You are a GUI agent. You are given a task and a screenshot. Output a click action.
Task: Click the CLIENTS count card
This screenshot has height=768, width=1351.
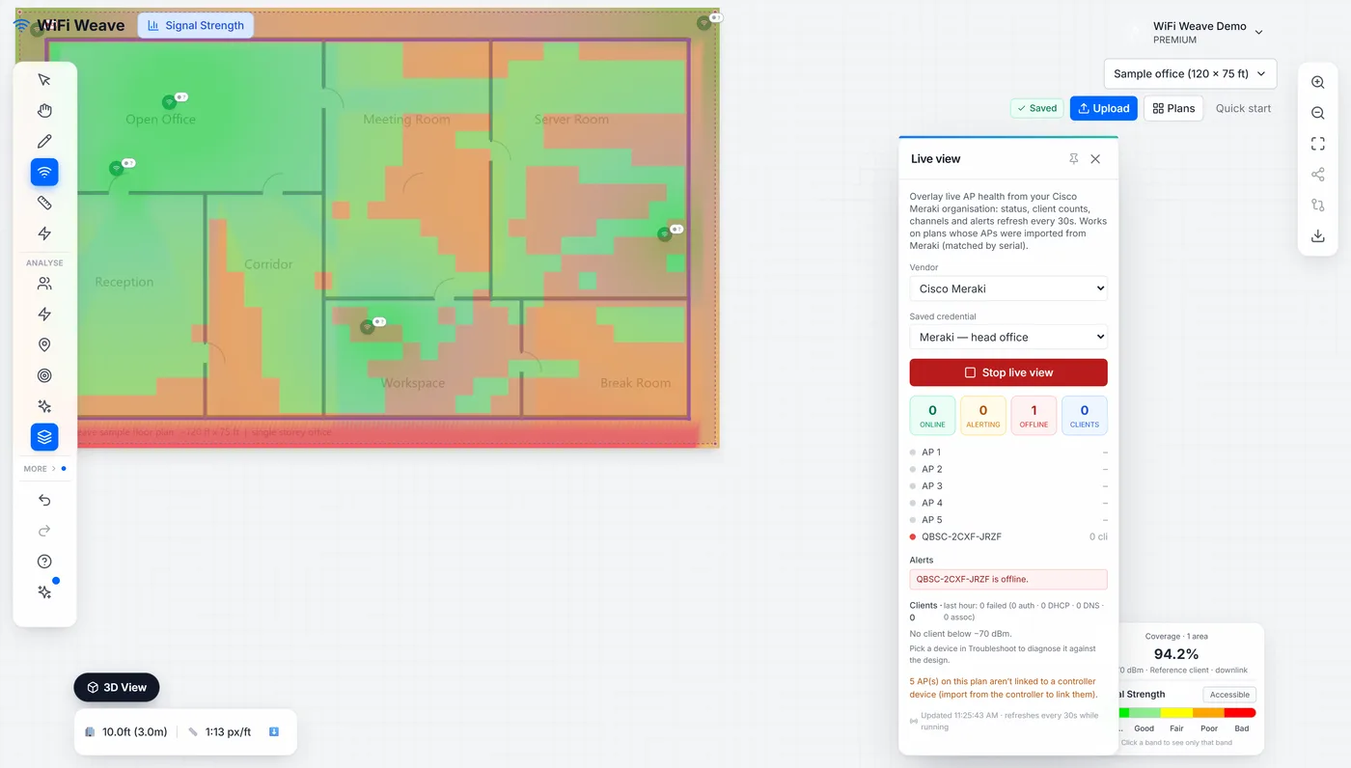coord(1085,415)
